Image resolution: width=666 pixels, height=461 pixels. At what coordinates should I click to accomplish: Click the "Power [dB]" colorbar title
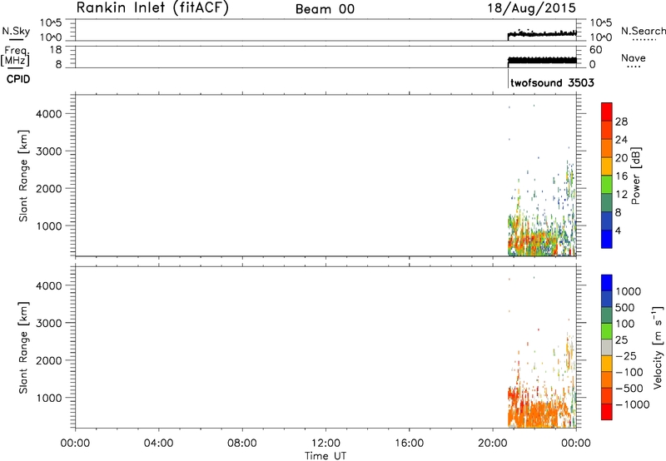635,176
